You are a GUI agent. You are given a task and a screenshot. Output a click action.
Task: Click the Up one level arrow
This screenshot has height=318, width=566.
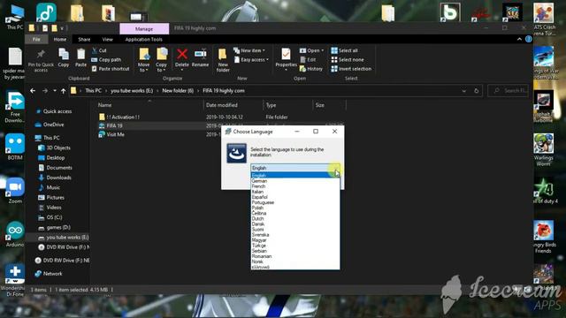pos(64,91)
